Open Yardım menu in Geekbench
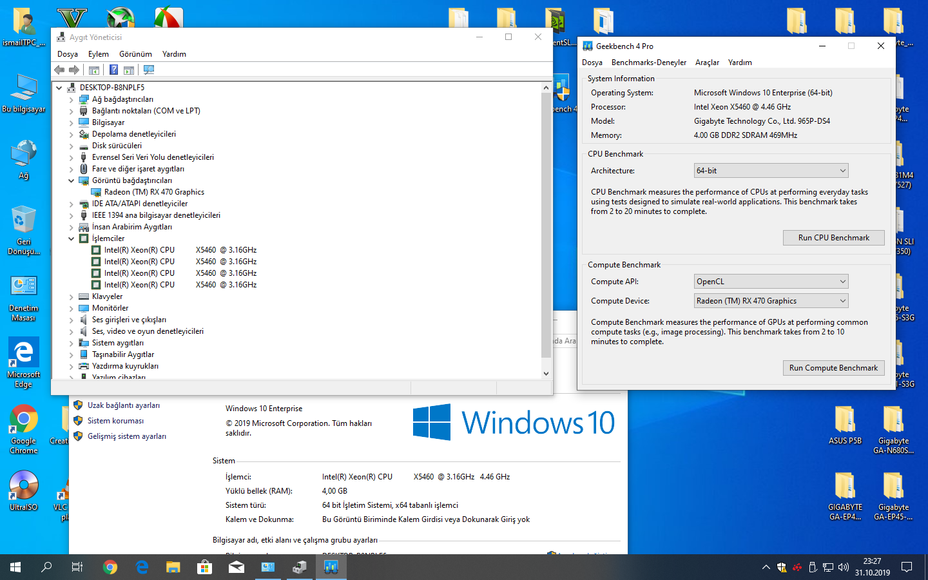 coord(740,63)
